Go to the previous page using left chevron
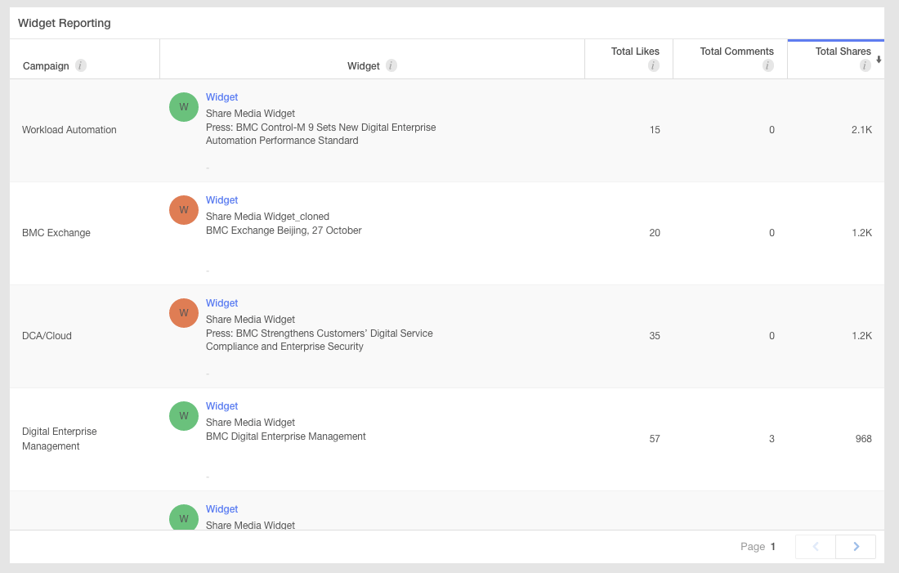899x573 pixels. [x=816, y=547]
